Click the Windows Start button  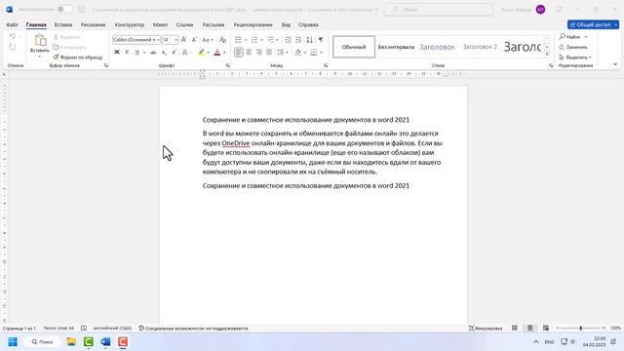tap(13, 342)
